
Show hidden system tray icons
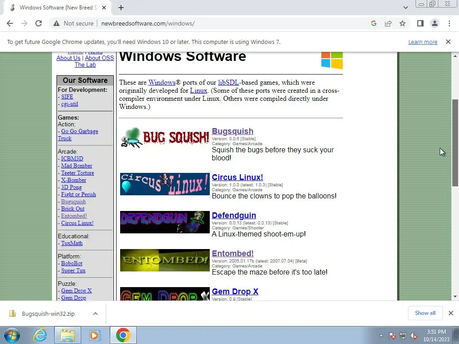(381, 335)
